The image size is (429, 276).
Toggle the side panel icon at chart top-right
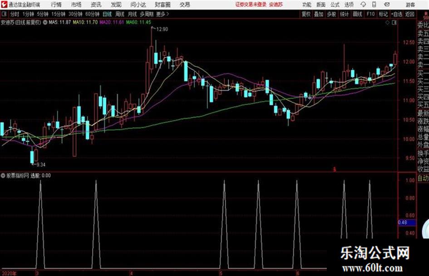point(394,23)
